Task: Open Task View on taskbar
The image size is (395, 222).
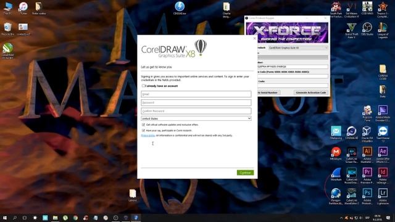Action: click(25, 218)
